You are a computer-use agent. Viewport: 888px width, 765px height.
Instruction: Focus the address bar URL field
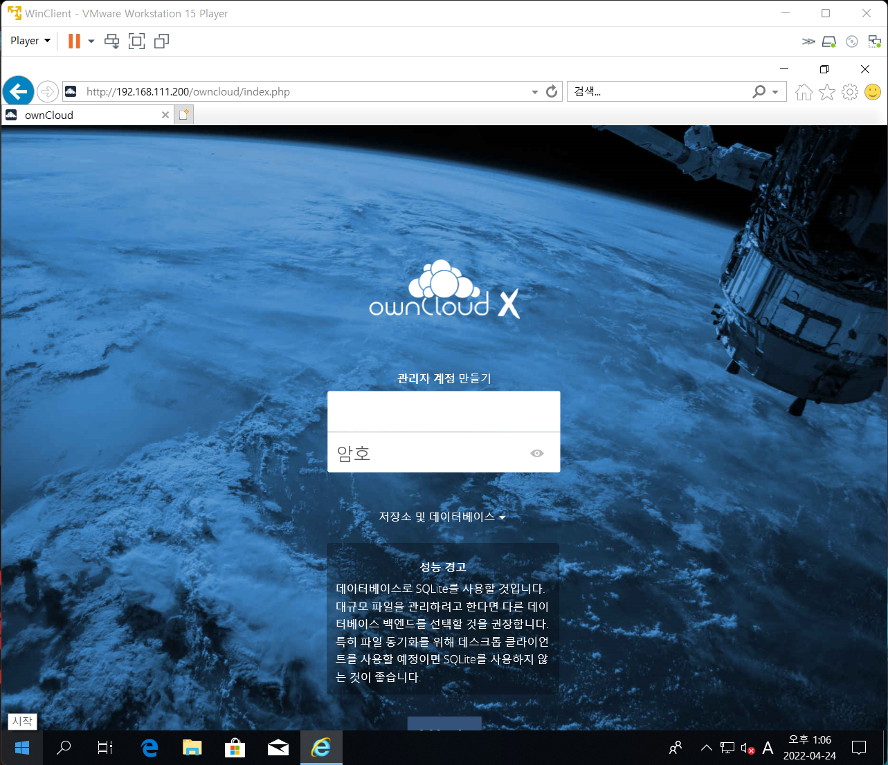[x=305, y=91]
